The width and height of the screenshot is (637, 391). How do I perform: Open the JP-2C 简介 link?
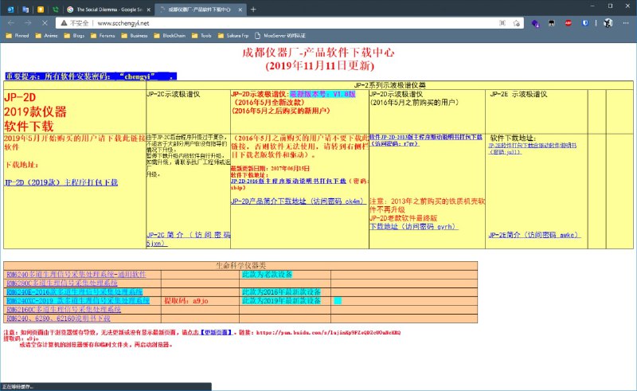188,239
